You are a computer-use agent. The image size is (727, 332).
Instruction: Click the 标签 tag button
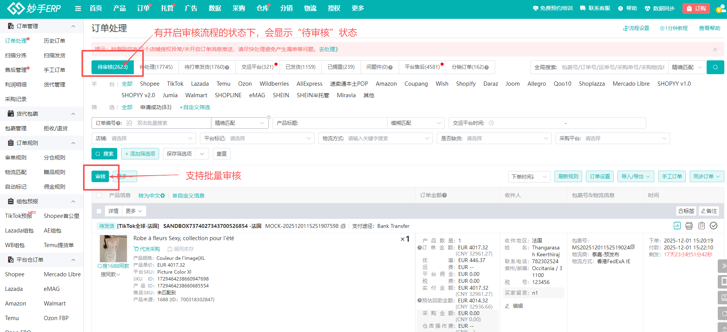[686, 211]
